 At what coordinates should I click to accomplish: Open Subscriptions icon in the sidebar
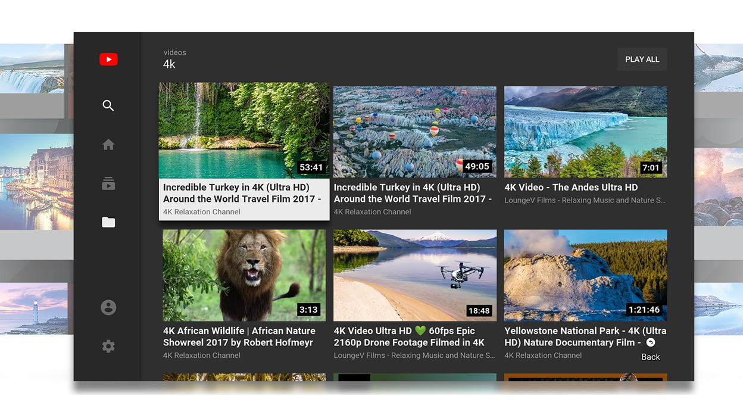(108, 184)
